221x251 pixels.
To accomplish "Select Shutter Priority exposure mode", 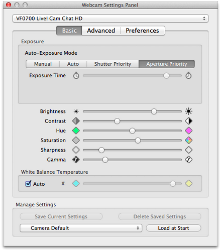I will click(113, 64).
